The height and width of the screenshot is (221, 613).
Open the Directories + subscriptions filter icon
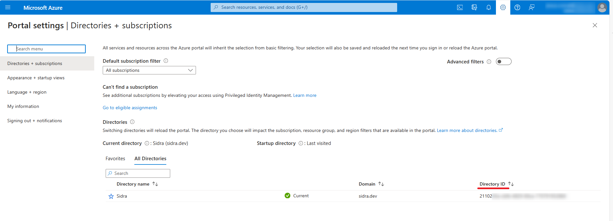click(x=474, y=7)
